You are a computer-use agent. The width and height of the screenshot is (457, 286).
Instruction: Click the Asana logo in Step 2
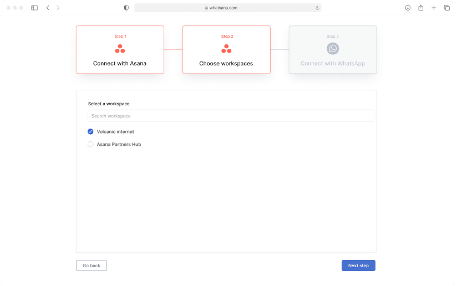click(x=226, y=49)
